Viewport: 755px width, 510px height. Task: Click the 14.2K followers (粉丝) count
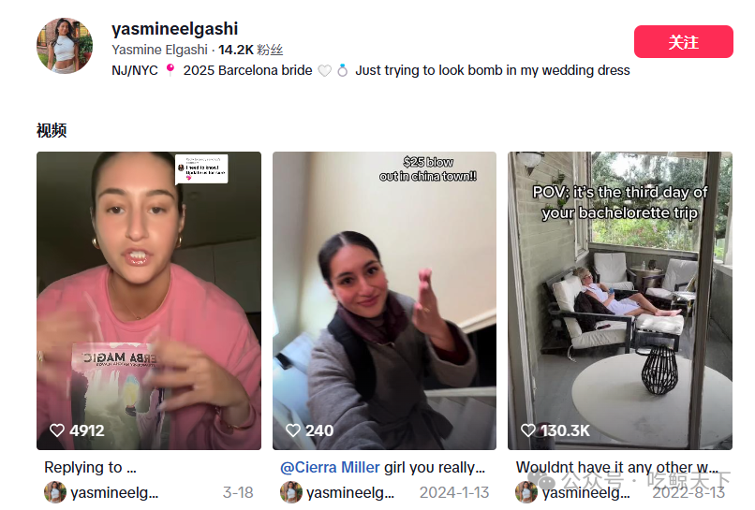coord(250,50)
